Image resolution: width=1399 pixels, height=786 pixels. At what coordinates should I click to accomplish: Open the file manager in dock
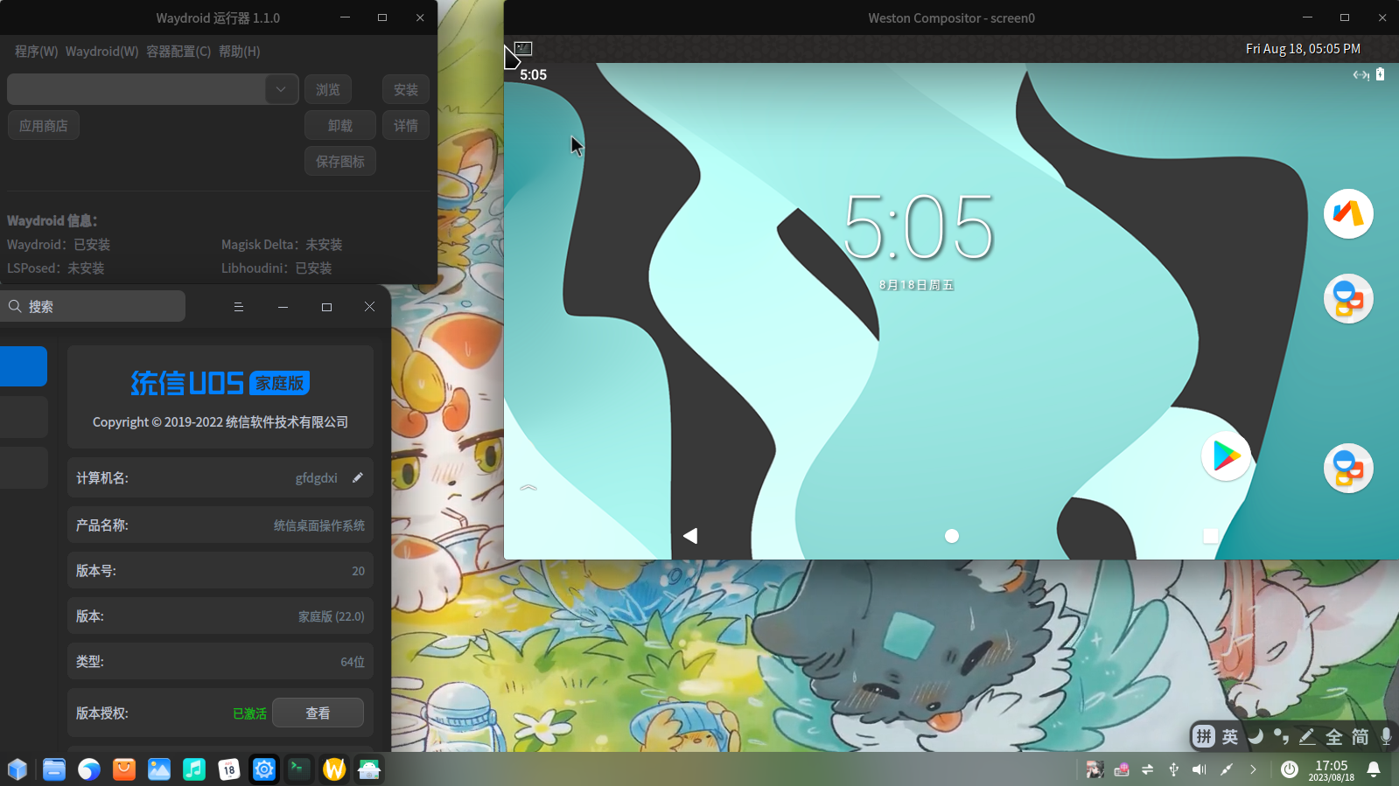(54, 769)
